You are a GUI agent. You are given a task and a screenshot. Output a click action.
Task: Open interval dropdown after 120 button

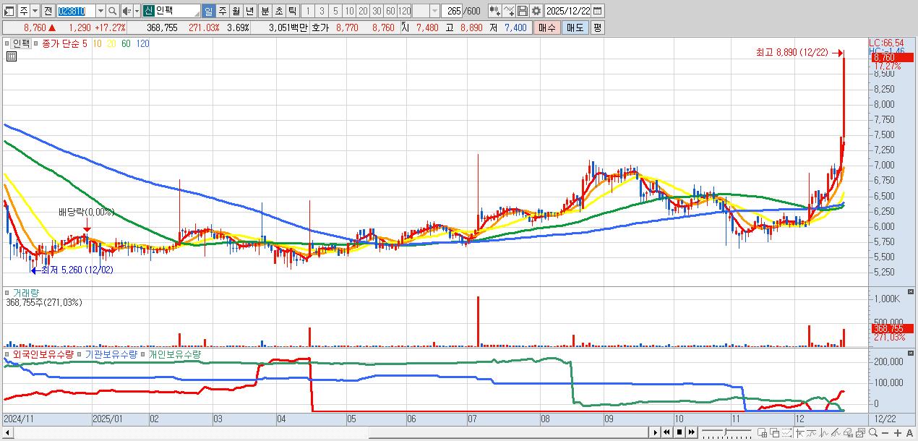pyautogui.click(x=434, y=11)
